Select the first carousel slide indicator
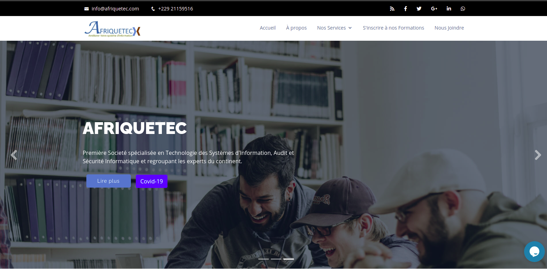This screenshot has width=547, height=269. (x=264, y=259)
